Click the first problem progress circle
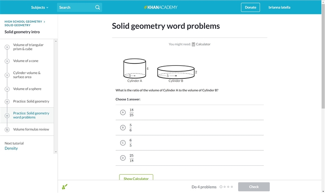Viewport: 325px width, 193px height. 221,187
